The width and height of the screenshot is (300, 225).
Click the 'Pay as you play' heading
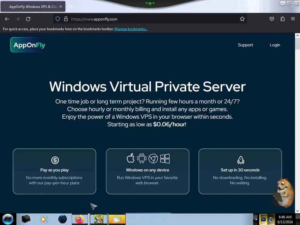pyautogui.click(x=54, y=170)
